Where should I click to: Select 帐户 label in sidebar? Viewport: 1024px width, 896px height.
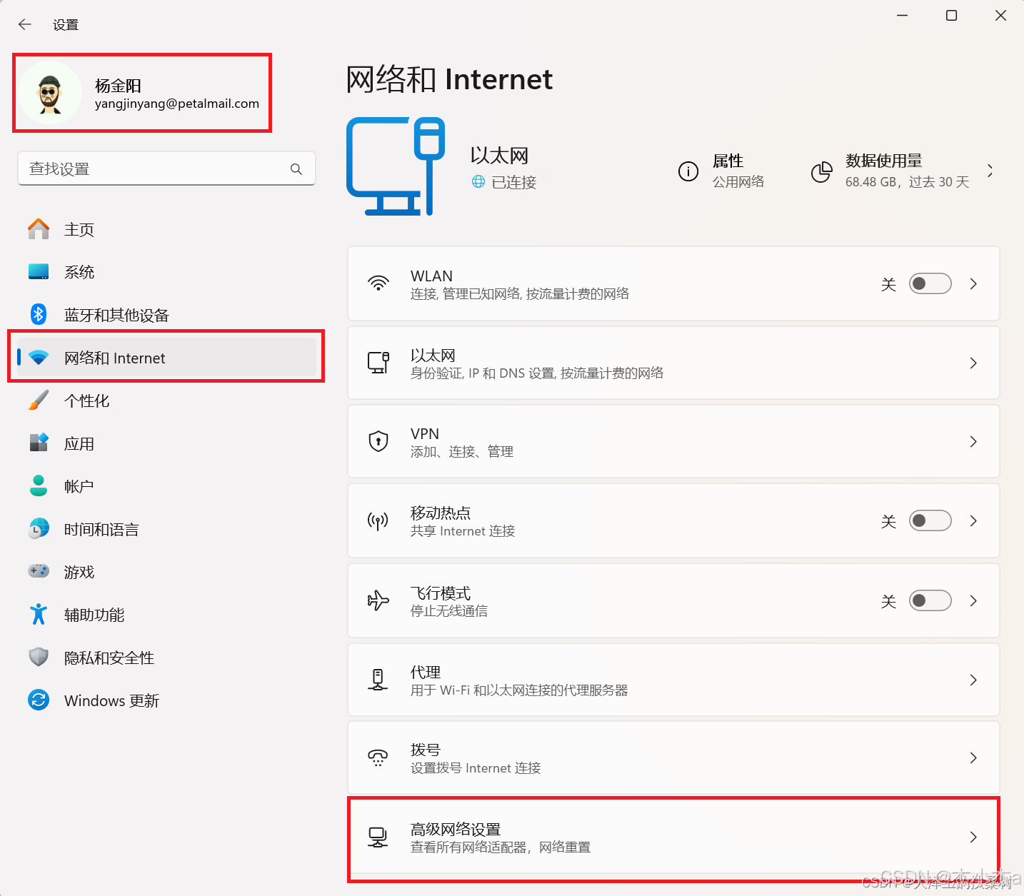(x=79, y=486)
